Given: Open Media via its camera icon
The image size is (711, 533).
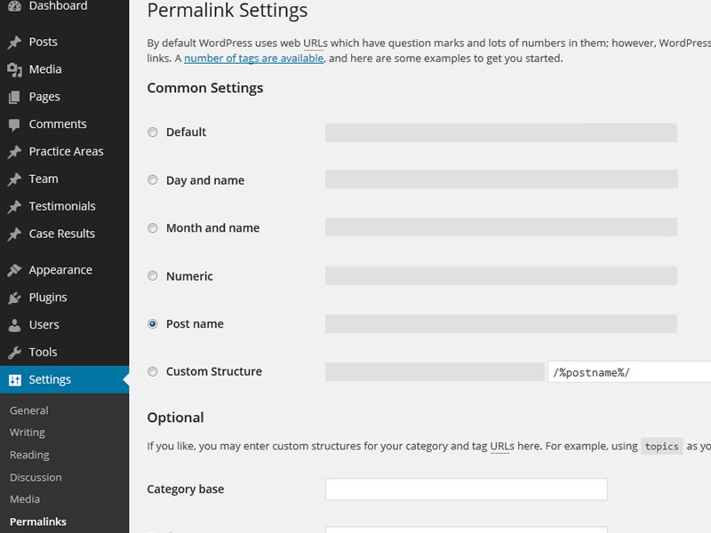Looking at the screenshot, I should point(14,69).
